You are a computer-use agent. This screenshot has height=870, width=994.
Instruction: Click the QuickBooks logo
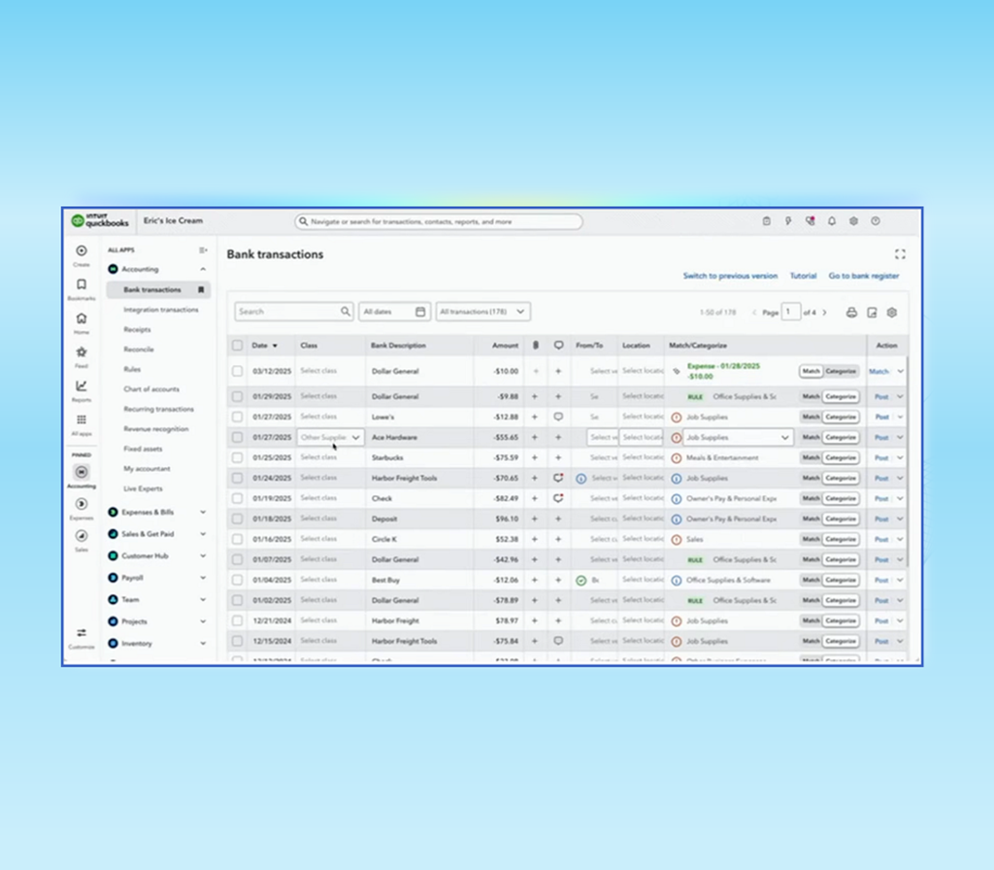[100, 220]
